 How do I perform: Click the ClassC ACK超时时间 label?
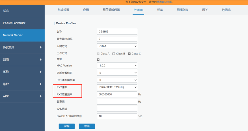point(69,116)
